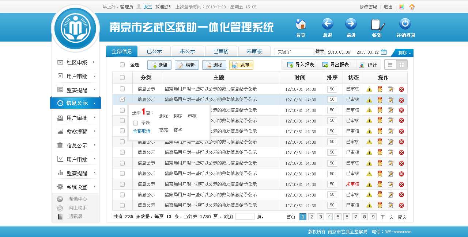Click the yellow 发布 button
This screenshot has height=237, width=468.
241,65
